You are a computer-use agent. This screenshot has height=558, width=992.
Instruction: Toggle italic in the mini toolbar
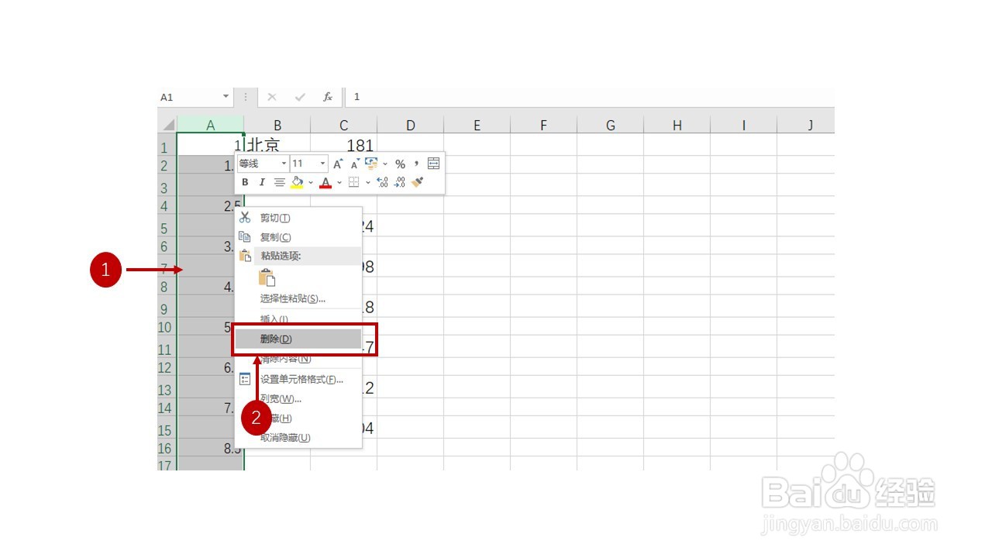point(262,182)
